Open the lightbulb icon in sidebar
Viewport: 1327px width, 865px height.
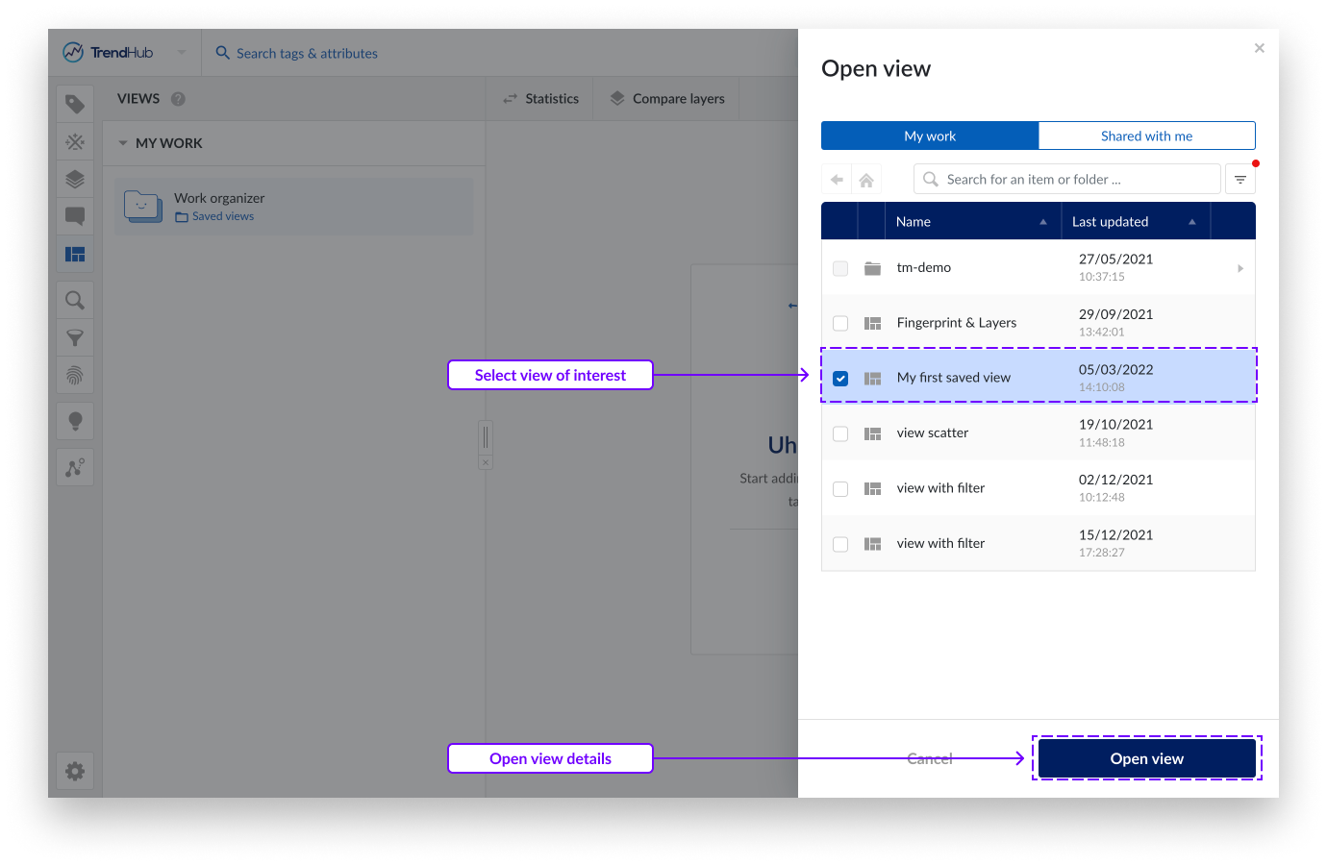pyautogui.click(x=75, y=421)
